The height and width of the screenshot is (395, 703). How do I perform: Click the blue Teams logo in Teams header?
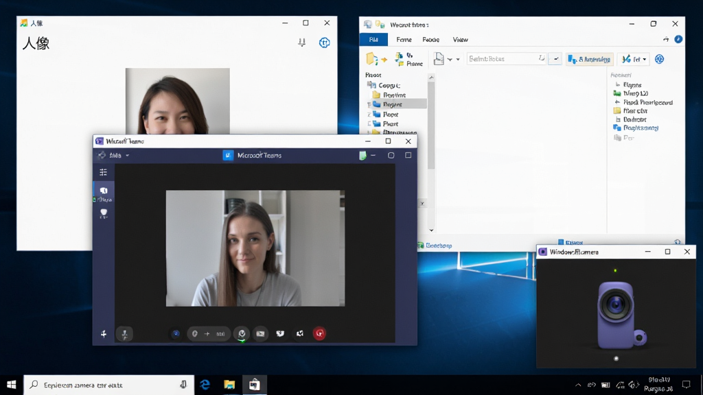point(228,156)
